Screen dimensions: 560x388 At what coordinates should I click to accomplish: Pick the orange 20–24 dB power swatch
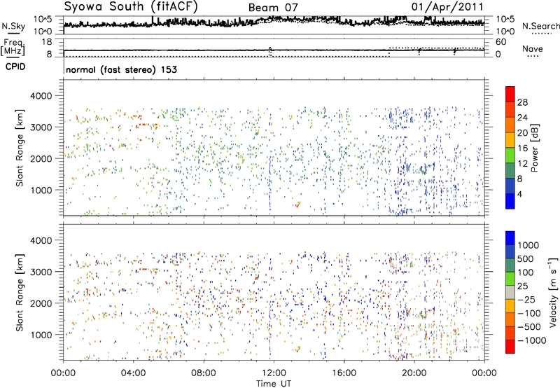coord(510,125)
